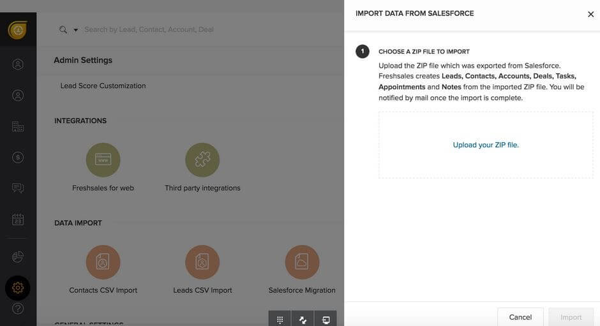Screen dimensions: 600x326
Task: Focus the search by Lead, Contact field
Action: point(149,29)
